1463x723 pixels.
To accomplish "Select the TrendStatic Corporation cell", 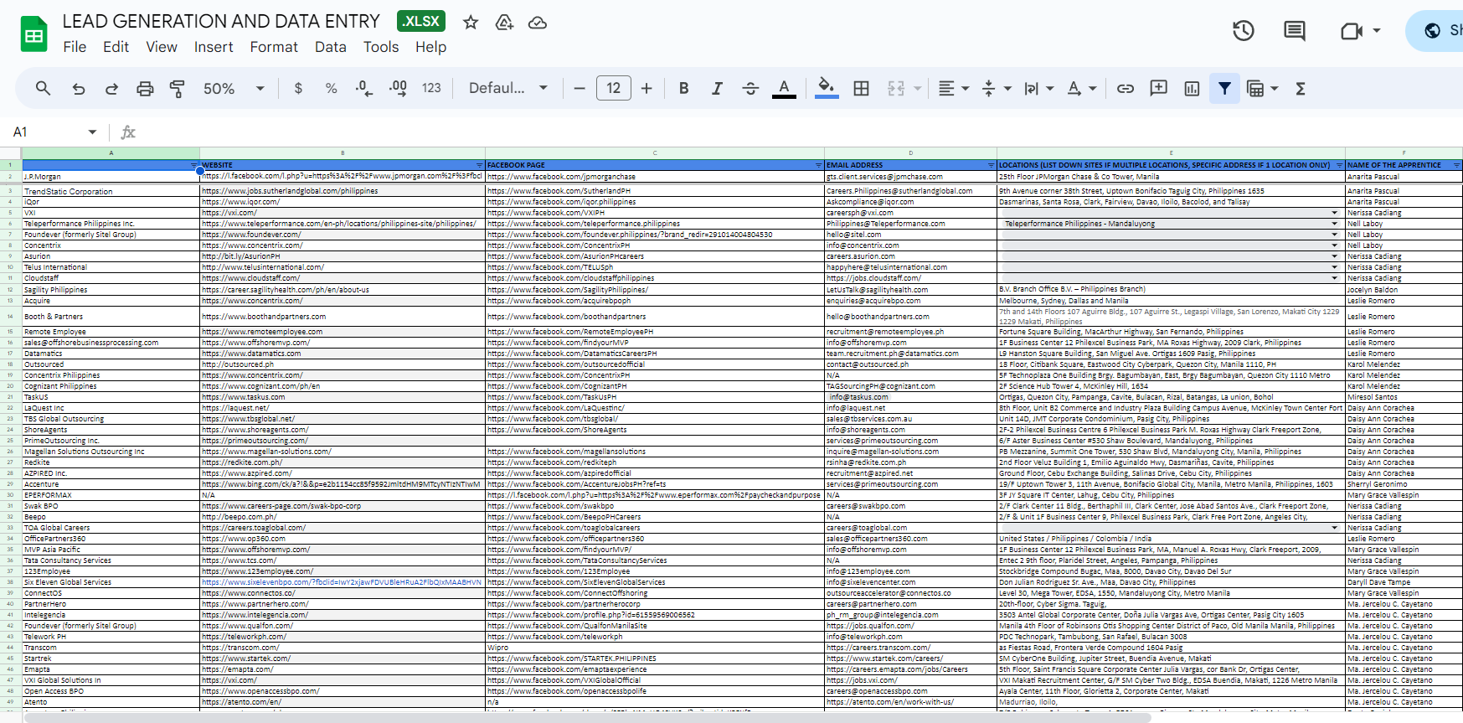I will 111,191.
